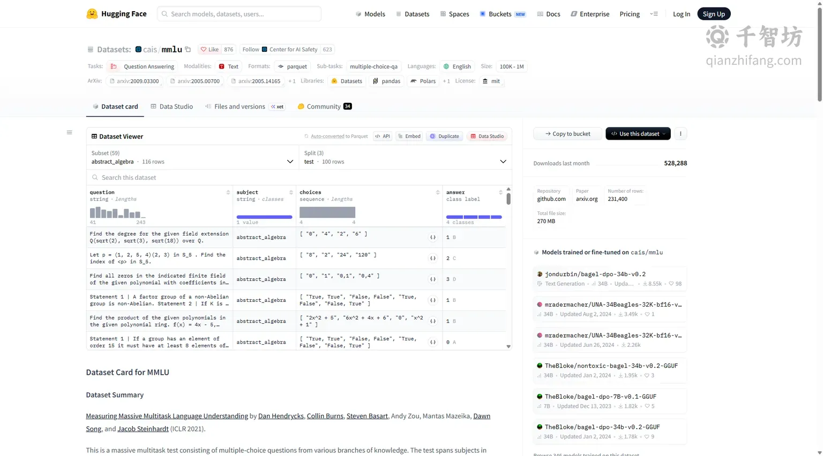Screen dimensions: 823x456
Task: Copy dataset name with the copy icon
Action: click(x=188, y=49)
